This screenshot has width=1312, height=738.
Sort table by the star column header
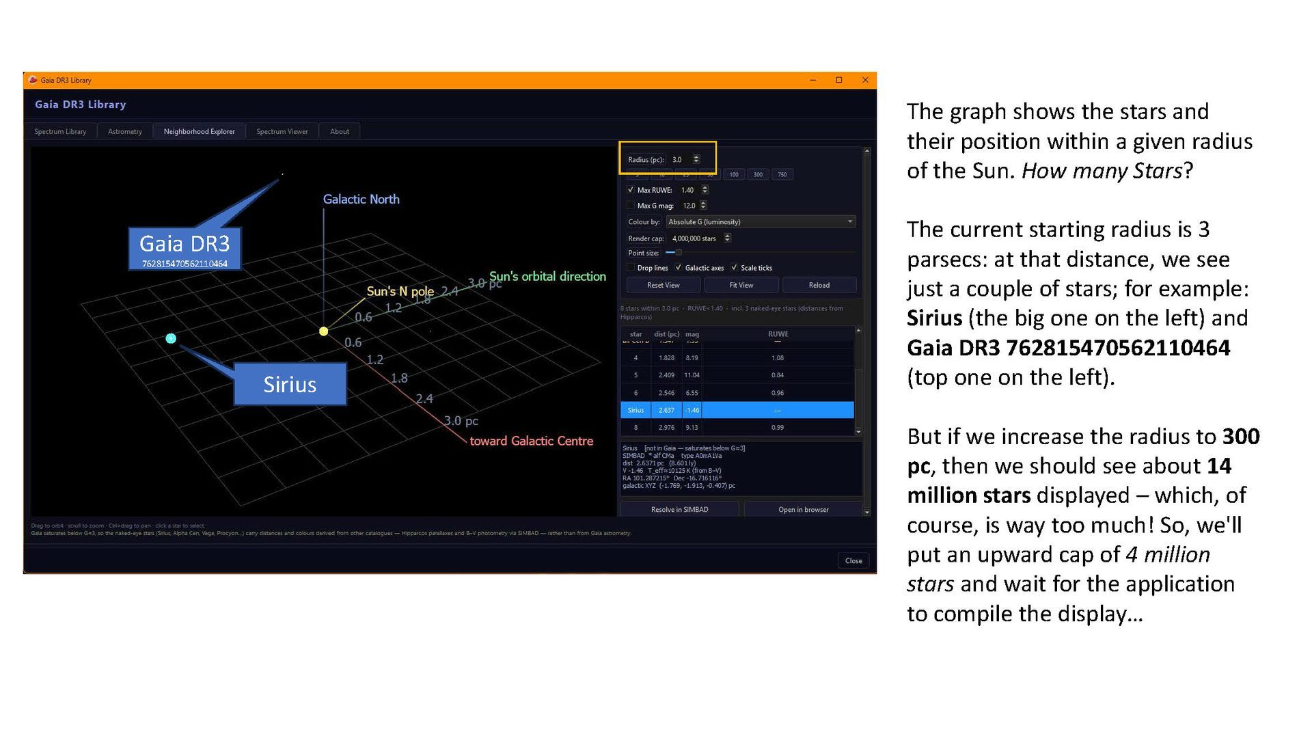(x=635, y=334)
